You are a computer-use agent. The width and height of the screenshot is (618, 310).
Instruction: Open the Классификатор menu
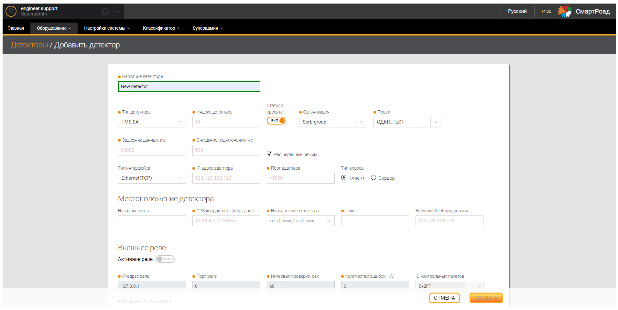coord(161,28)
